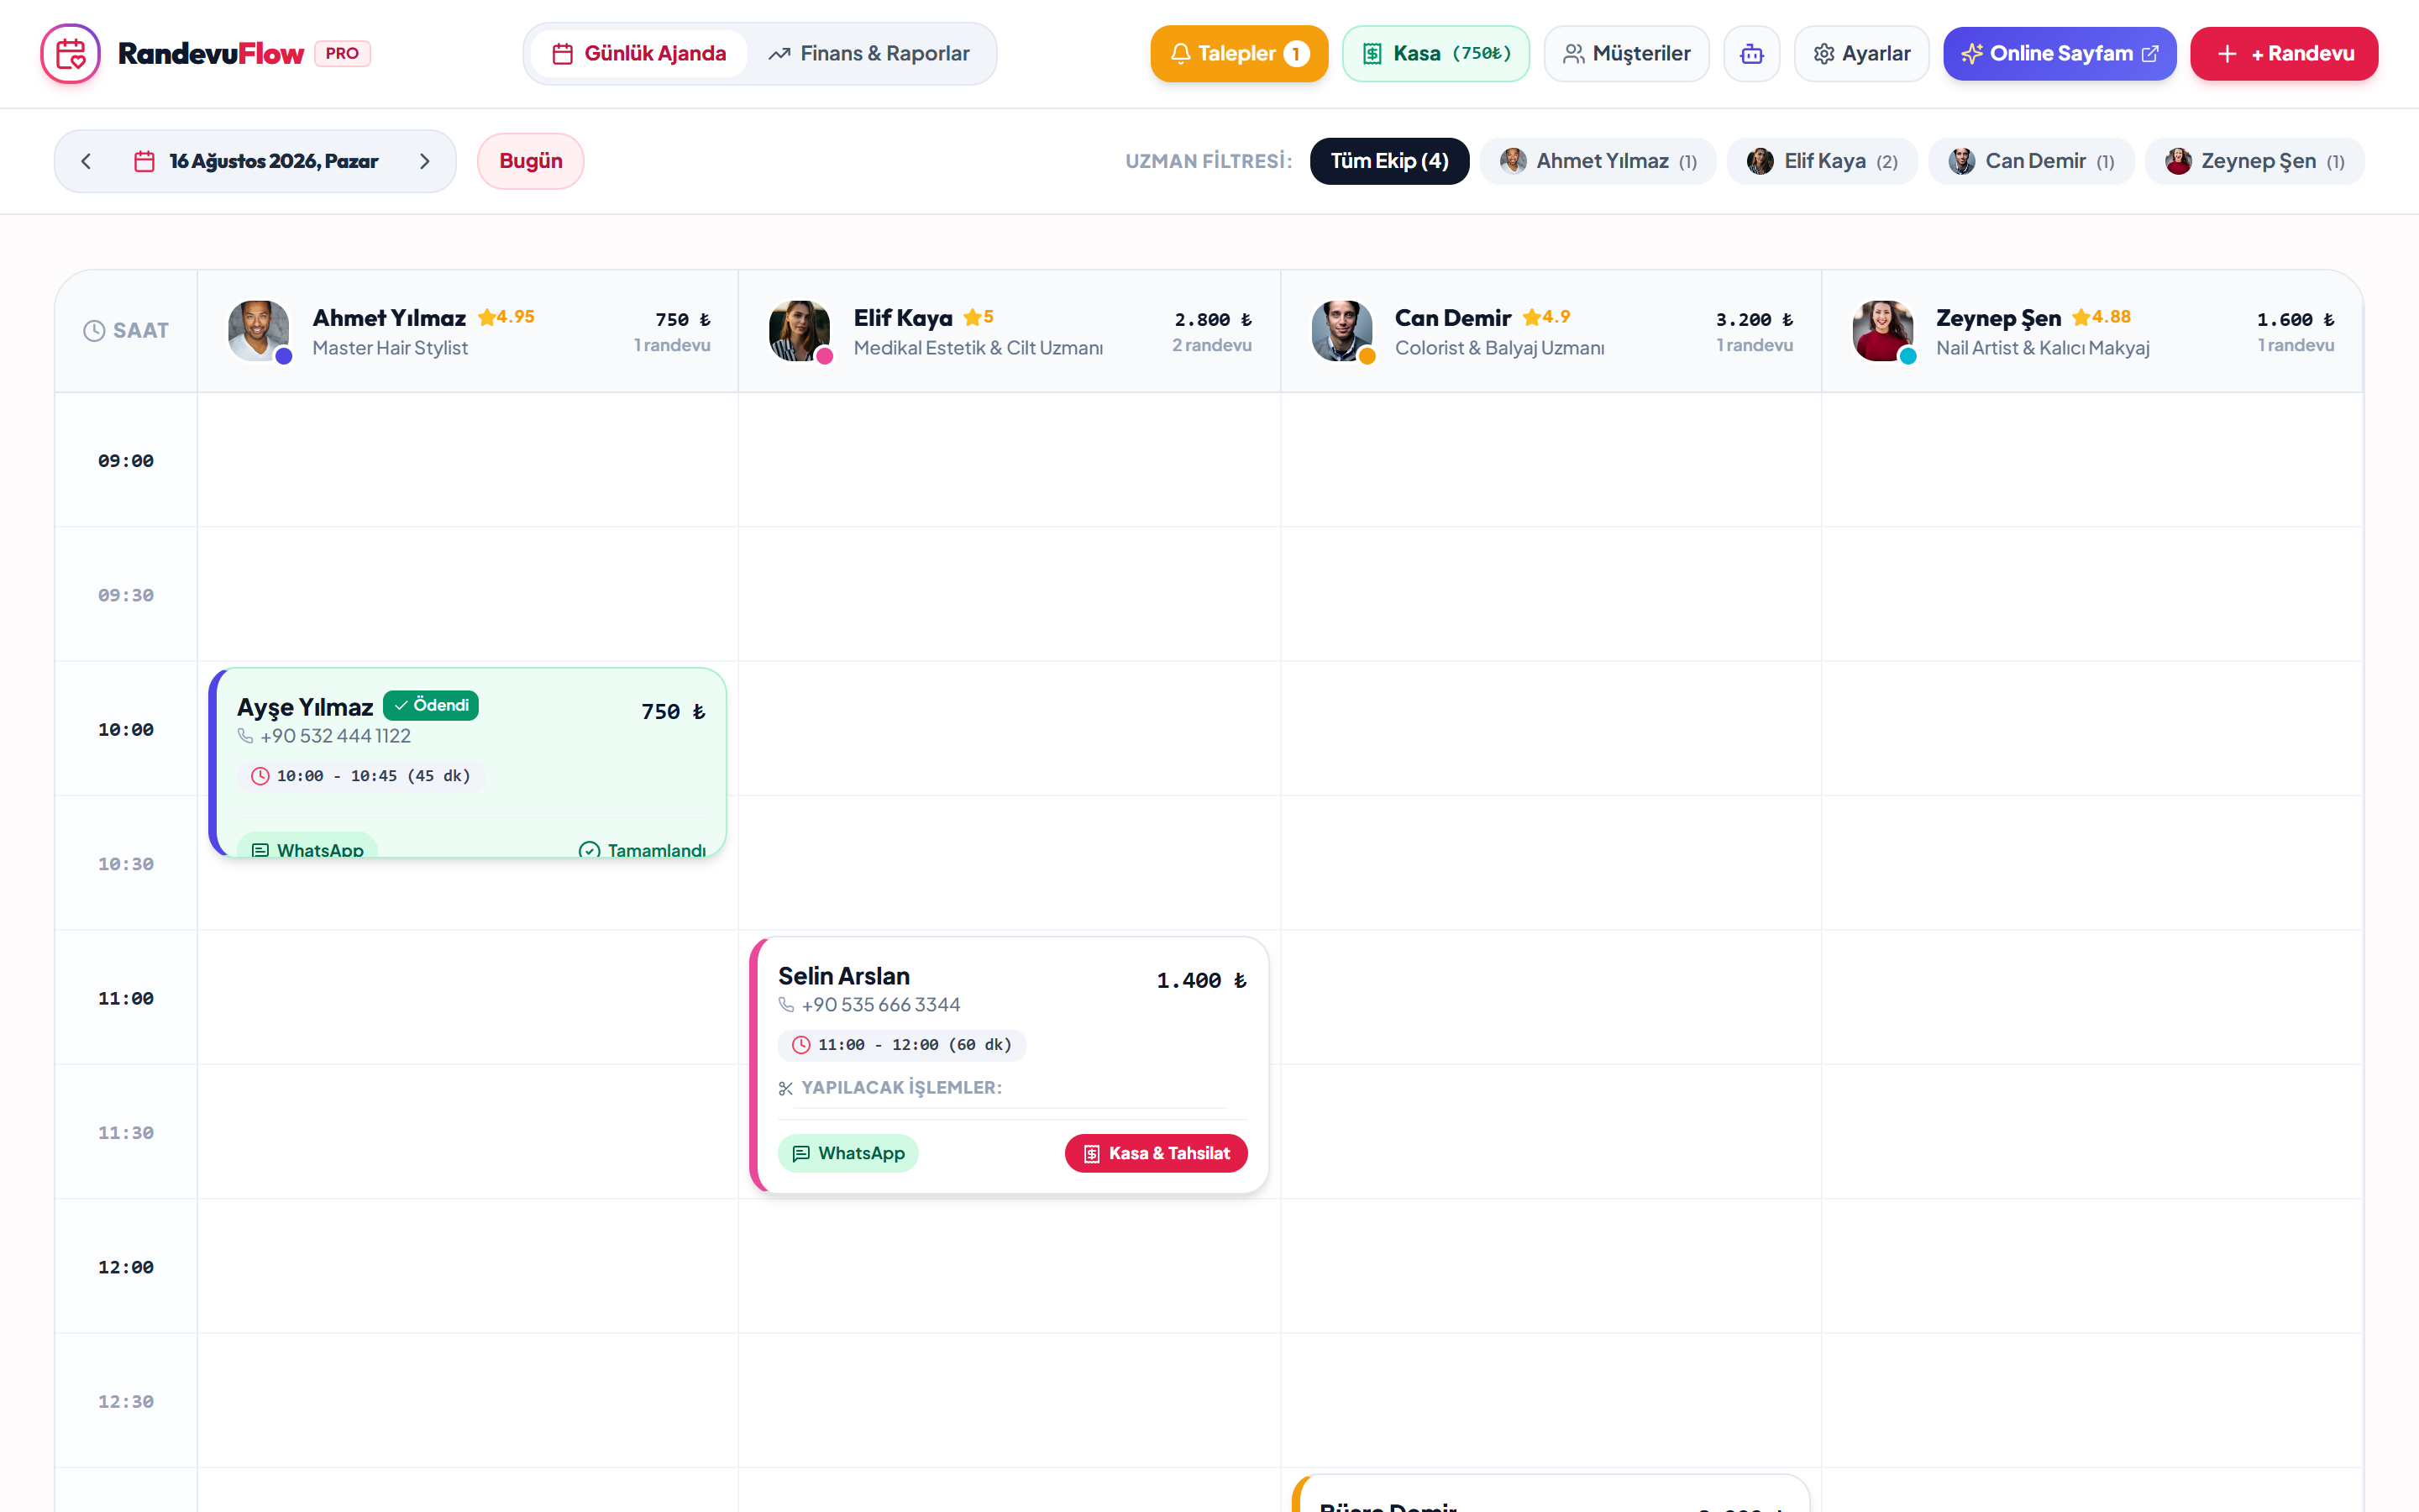Click the gear icon in Ayarlar
The height and width of the screenshot is (1512, 2419).
click(x=1824, y=54)
